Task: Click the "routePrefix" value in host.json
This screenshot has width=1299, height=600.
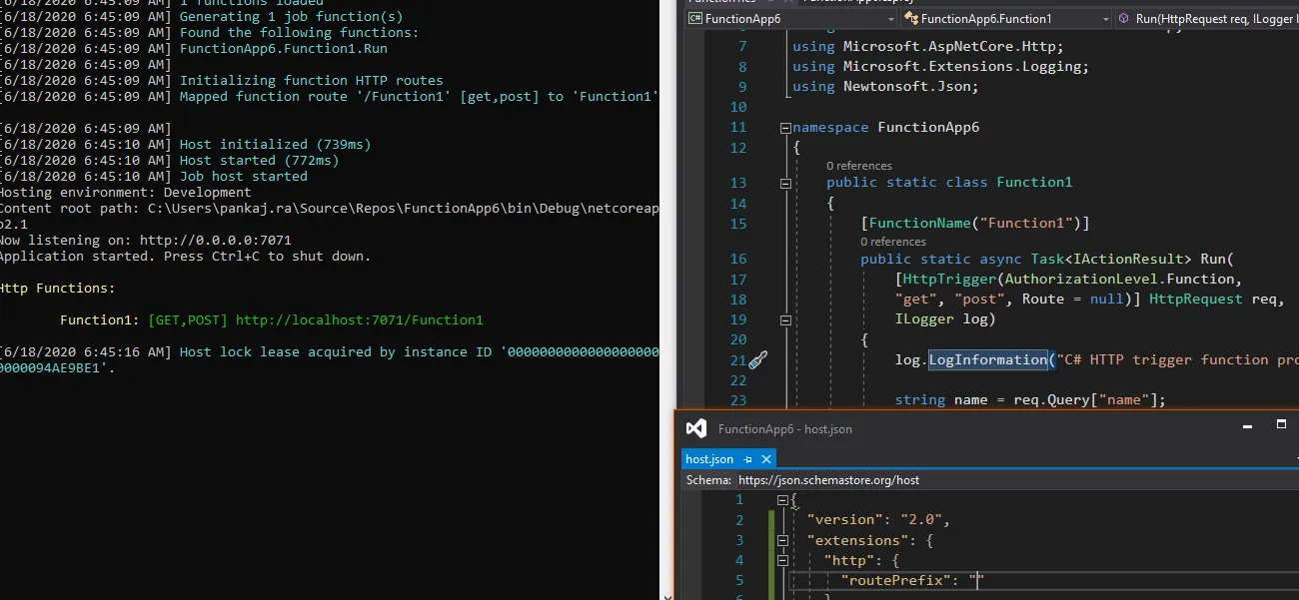Action: (977, 581)
